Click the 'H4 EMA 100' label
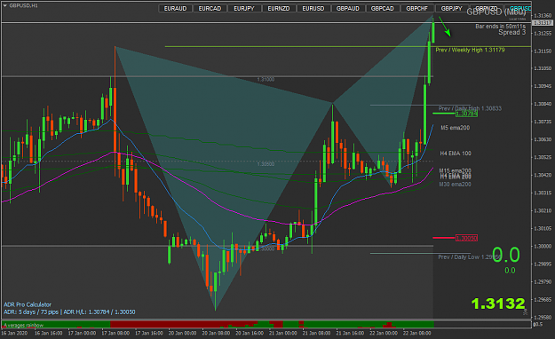This screenshot has height=339, width=555. [x=456, y=154]
